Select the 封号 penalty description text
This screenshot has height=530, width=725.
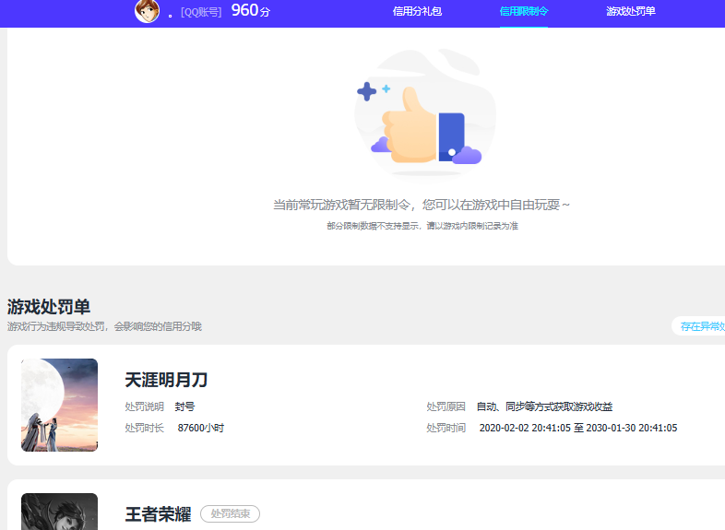click(x=184, y=406)
